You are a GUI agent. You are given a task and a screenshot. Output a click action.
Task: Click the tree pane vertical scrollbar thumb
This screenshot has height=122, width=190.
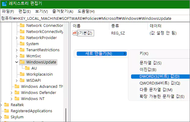(x=66, y=115)
